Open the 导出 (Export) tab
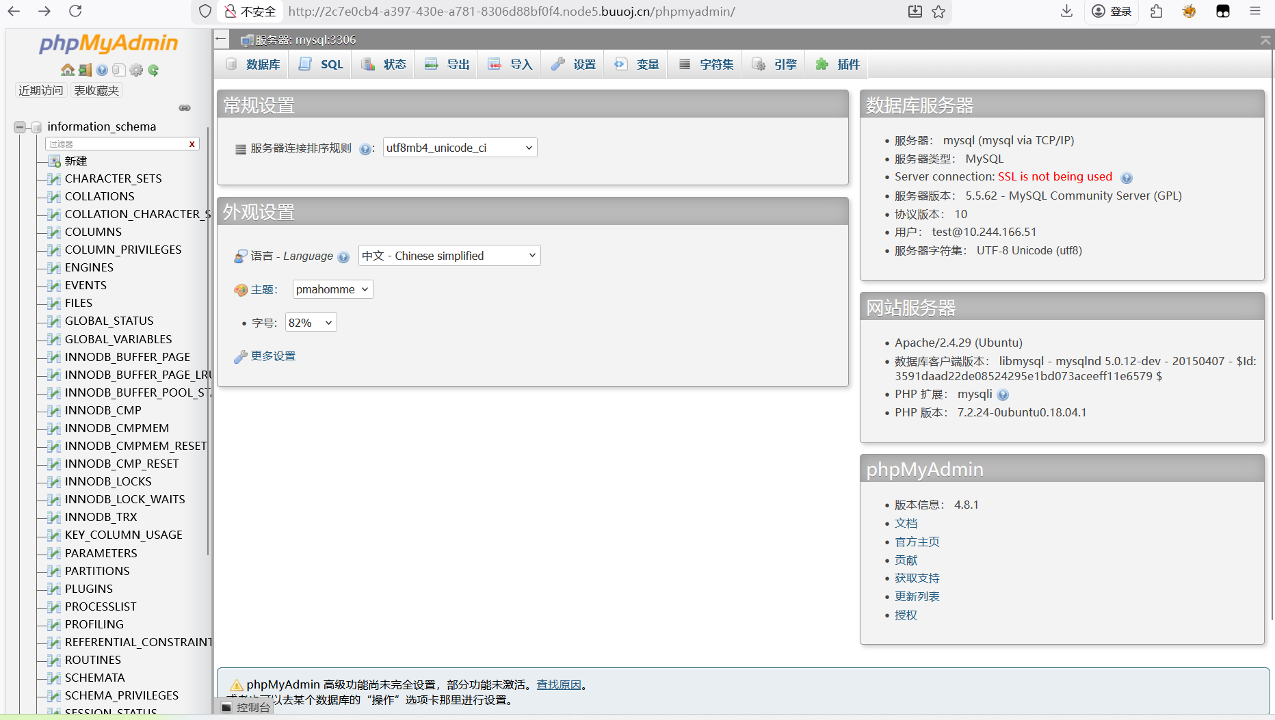The image size is (1275, 720). (448, 64)
